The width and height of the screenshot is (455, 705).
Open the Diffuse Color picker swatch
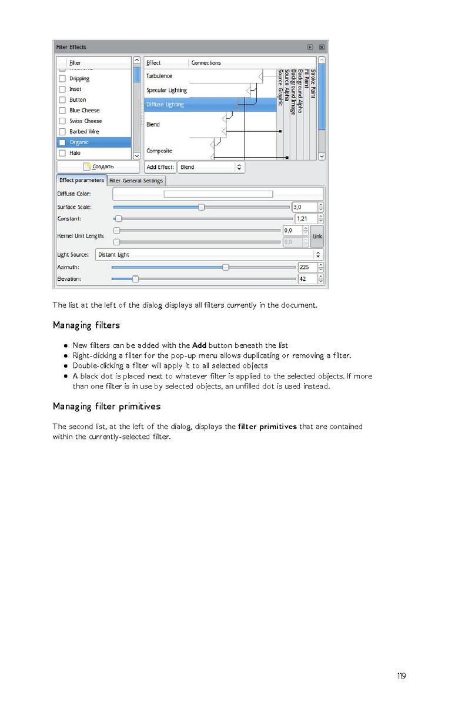tap(218, 194)
